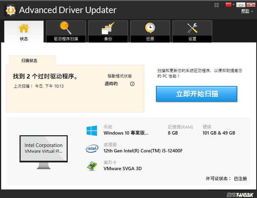Viewport: 257px width, 198px height.
Task: Expand the language flag dropdown arrow
Action: coord(233,5)
